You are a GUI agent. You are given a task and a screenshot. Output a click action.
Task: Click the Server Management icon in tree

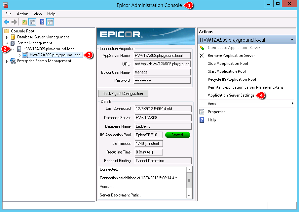point(13,43)
